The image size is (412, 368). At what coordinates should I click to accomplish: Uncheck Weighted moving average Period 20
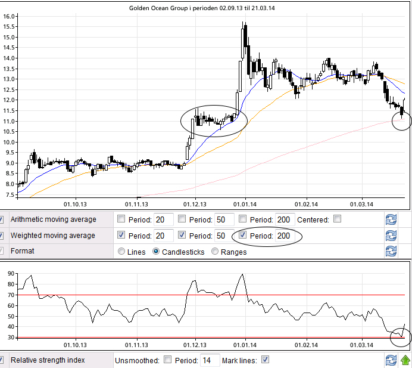[x=121, y=236]
